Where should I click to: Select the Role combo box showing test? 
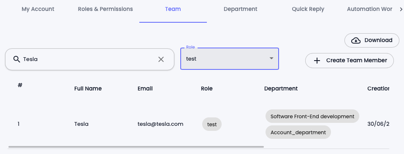click(x=230, y=59)
